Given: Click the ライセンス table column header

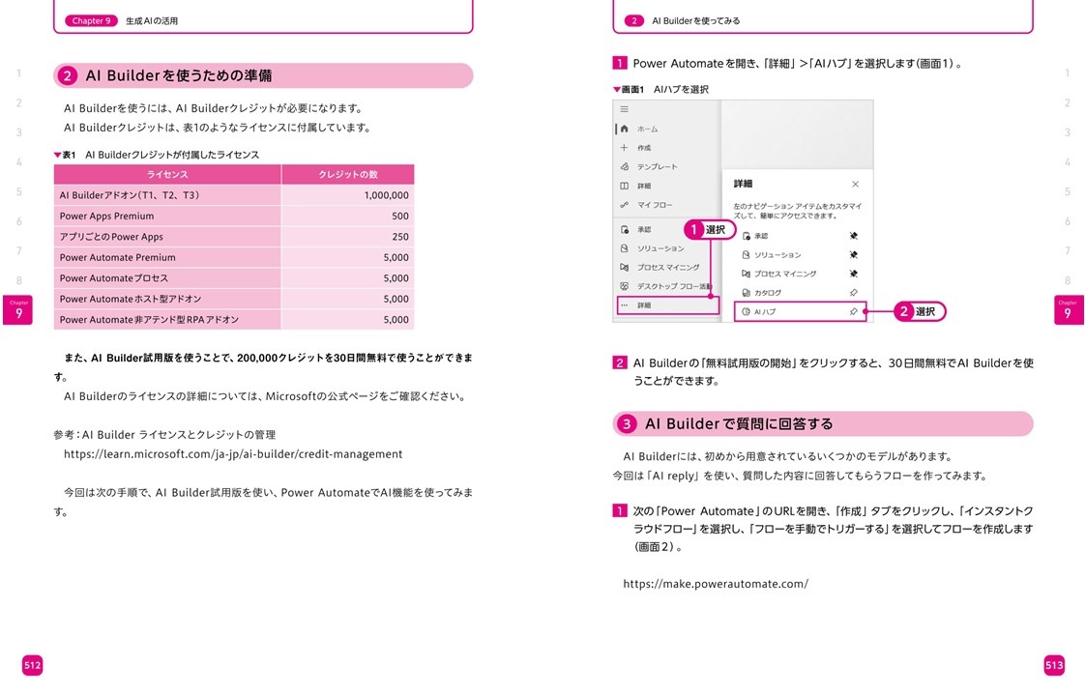Looking at the screenshot, I should [x=167, y=174].
